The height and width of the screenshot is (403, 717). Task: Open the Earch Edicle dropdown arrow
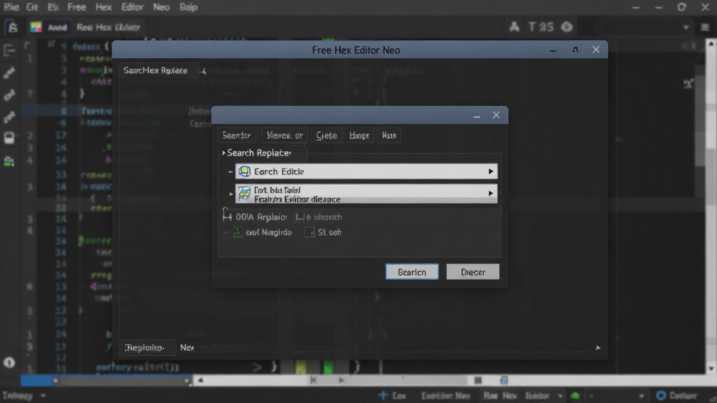pyautogui.click(x=491, y=171)
